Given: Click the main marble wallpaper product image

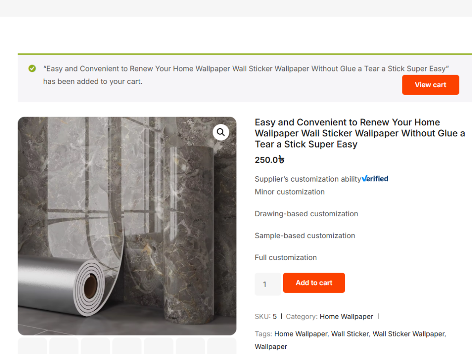Looking at the screenshot, I should coord(127,226).
